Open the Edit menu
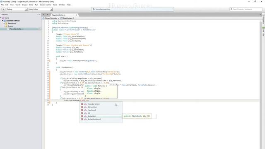Image resolution: width=265 pixels, height=149 pixels. (x=7, y=5)
